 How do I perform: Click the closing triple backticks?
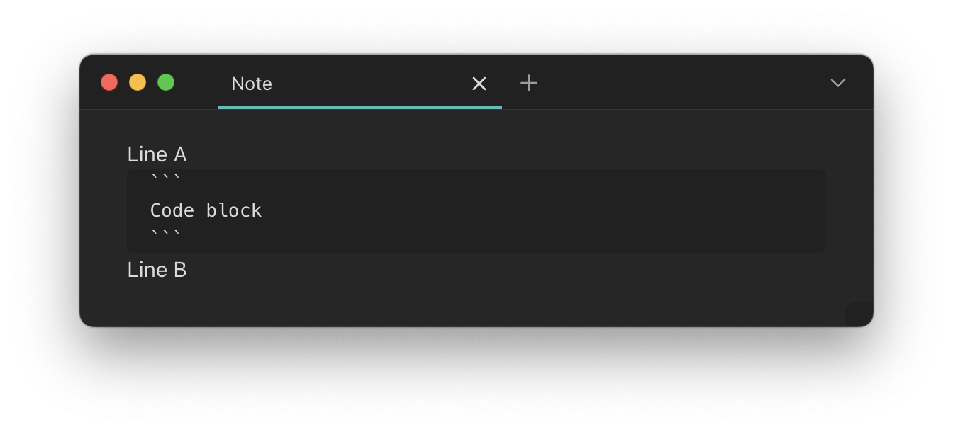166,234
